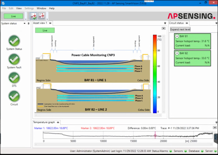Switch to the Temperature graph tab
This screenshot has height=155, width=218.
pyautogui.click(x=44, y=122)
